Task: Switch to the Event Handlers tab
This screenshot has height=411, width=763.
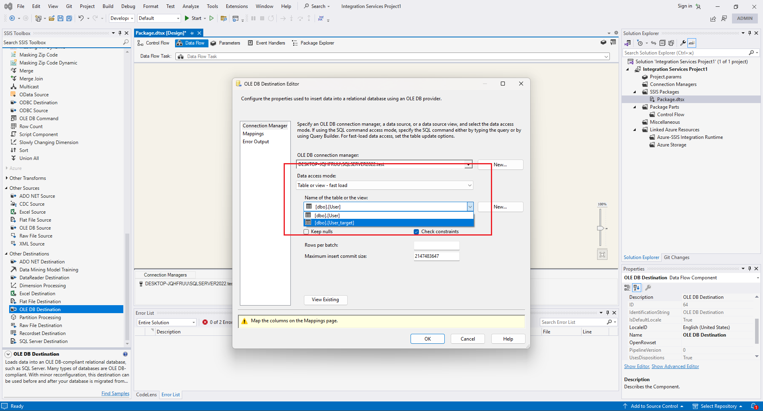Action: pyautogui.click(x=267, y=43)
